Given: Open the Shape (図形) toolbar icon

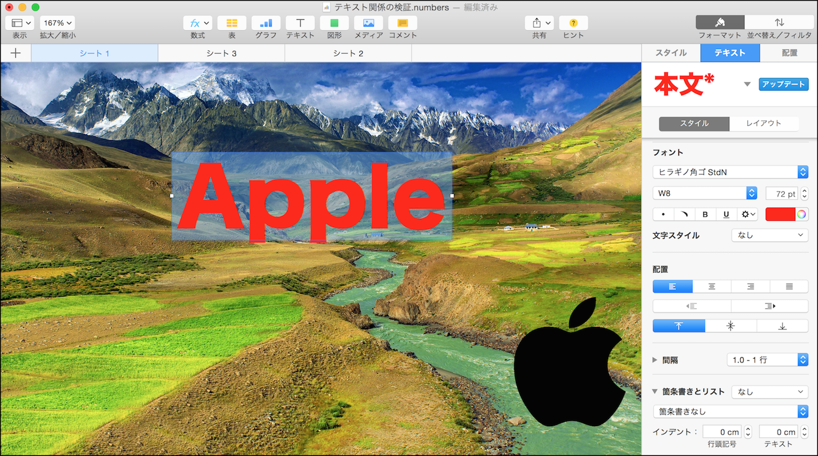Looking at the screenshot, I should point(334,23).
